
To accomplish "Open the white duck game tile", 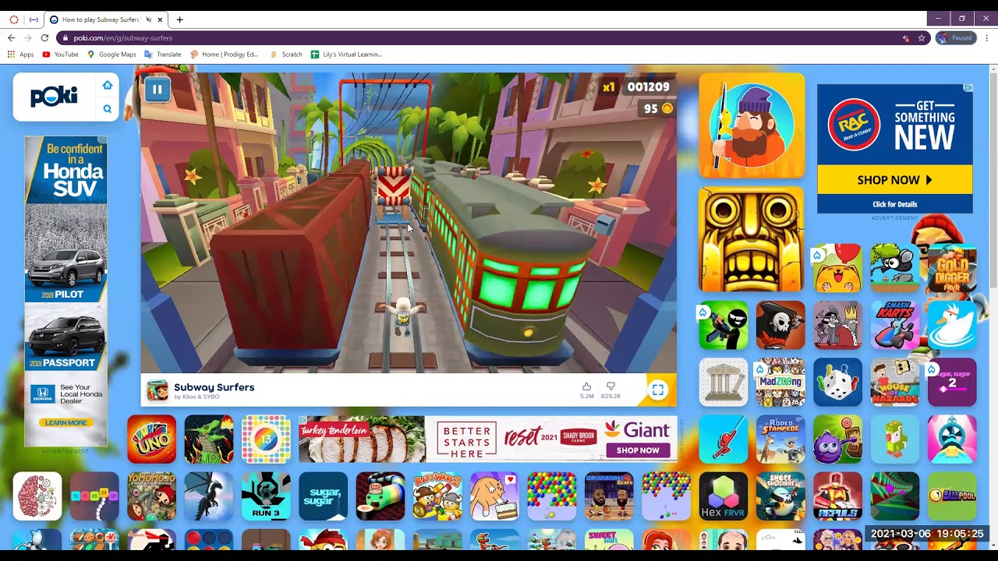I will [x=952, y=325].
